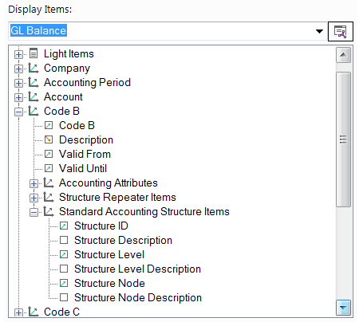Click the Accounting Attributes folder icon

coord(49,183)
